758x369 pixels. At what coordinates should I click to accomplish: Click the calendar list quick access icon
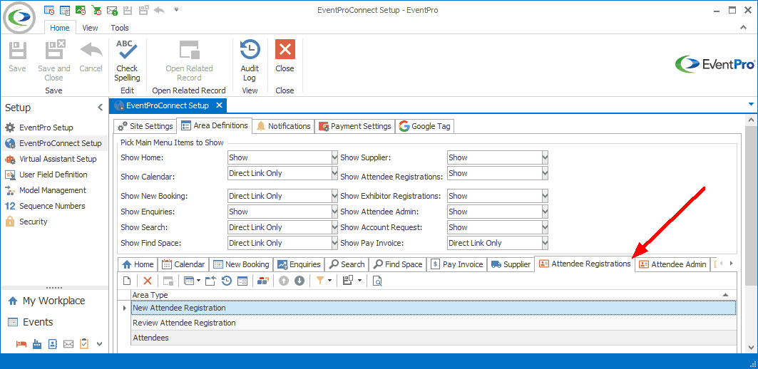pos(65,10)
